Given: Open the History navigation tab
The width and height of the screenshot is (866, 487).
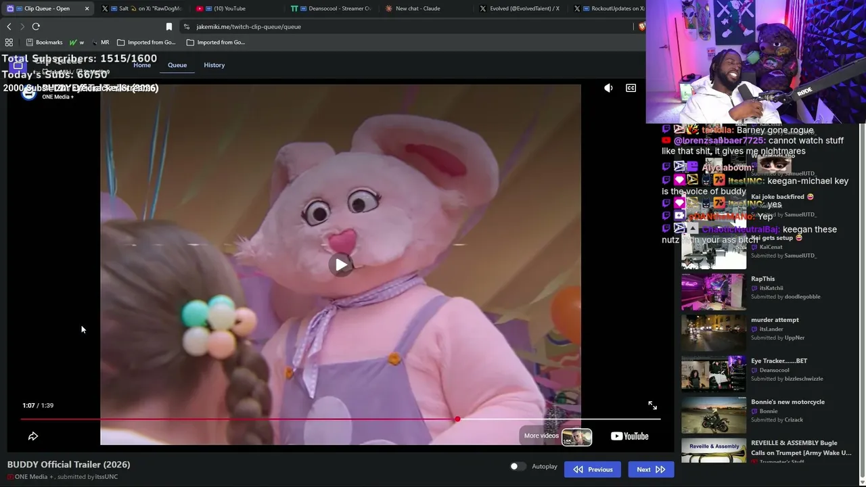Looking at the screenshot, I should click(214, 65).
